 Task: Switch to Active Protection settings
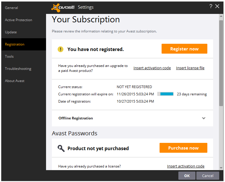[x=19, y=20]
